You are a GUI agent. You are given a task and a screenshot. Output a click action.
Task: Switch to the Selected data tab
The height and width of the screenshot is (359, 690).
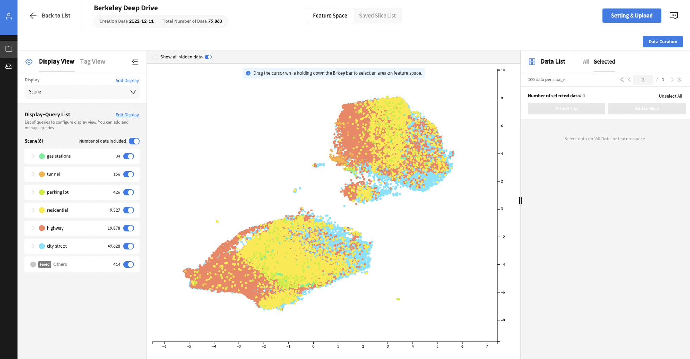pyautogui.click(x=604, y=62)
